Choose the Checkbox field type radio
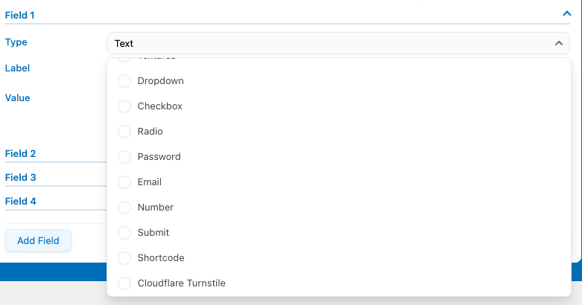This screenshot has height=305, width=582. (124, 106)
